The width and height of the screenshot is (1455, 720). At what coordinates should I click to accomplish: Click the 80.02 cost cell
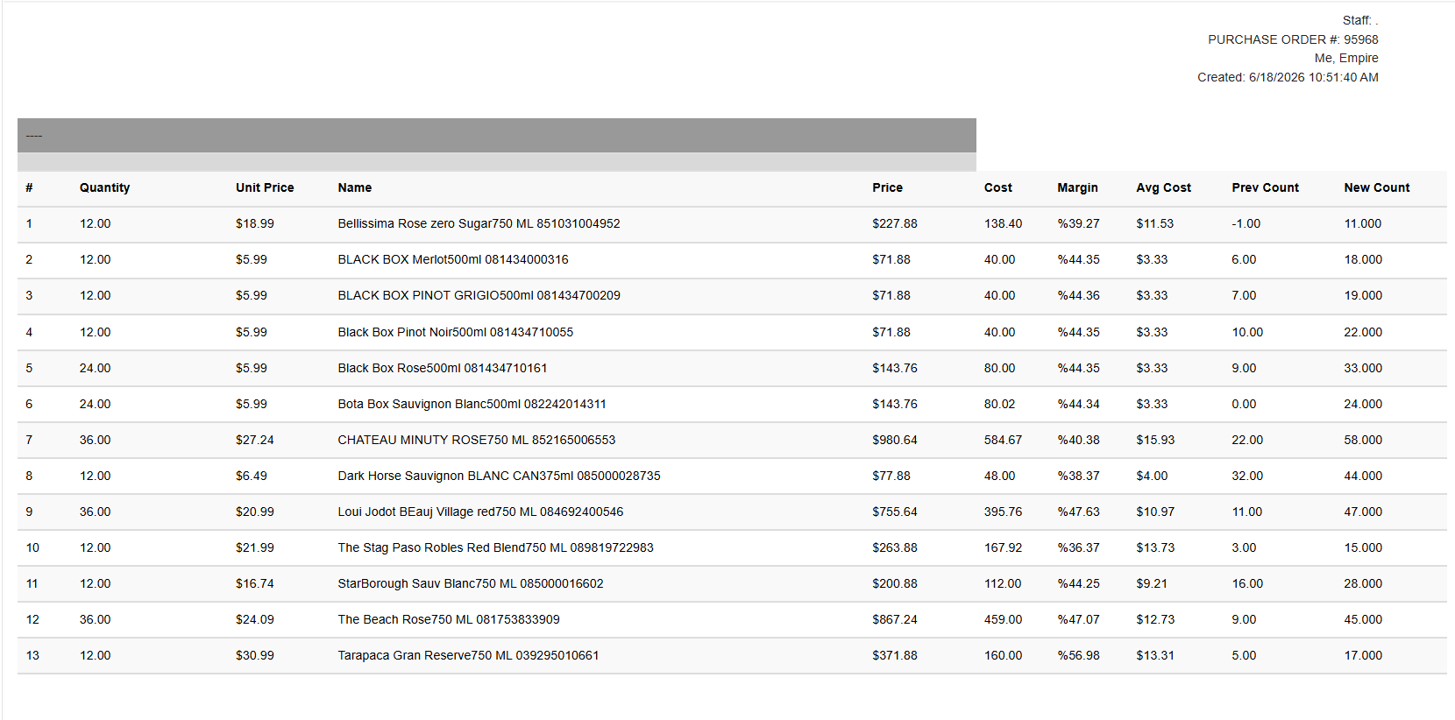(1000, 404)
